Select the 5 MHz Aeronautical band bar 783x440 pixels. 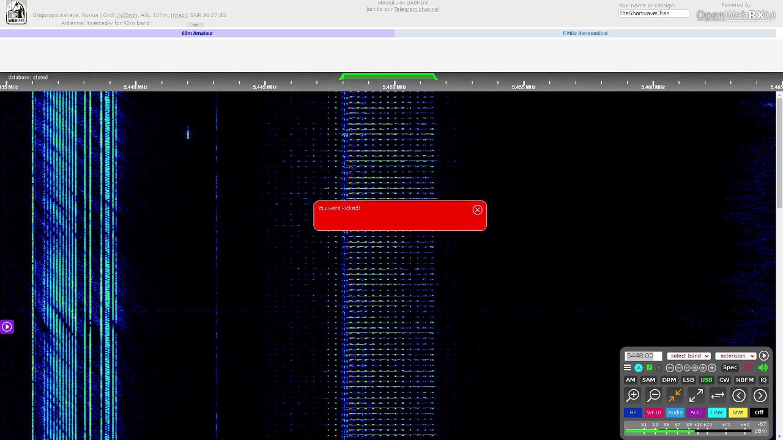(585, 33)
